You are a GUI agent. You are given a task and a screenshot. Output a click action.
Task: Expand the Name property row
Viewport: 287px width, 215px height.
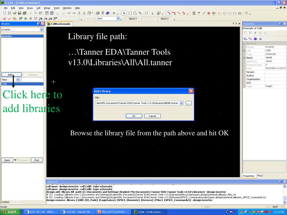pyautogui.click(x=244, y=57)
